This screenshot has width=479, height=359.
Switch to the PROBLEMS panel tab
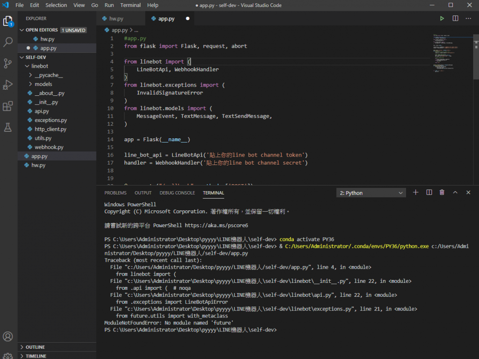(115, 193)
